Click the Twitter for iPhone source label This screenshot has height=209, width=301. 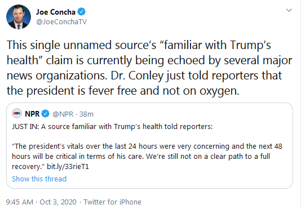[112, 202]
